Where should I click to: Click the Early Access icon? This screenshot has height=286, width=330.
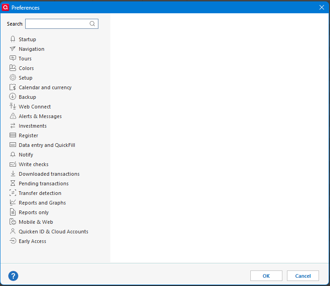point(13,241)
